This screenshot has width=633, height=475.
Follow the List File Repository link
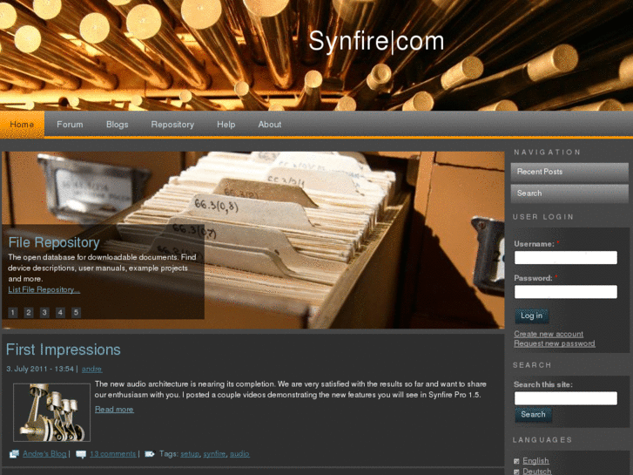pos(44,290)
